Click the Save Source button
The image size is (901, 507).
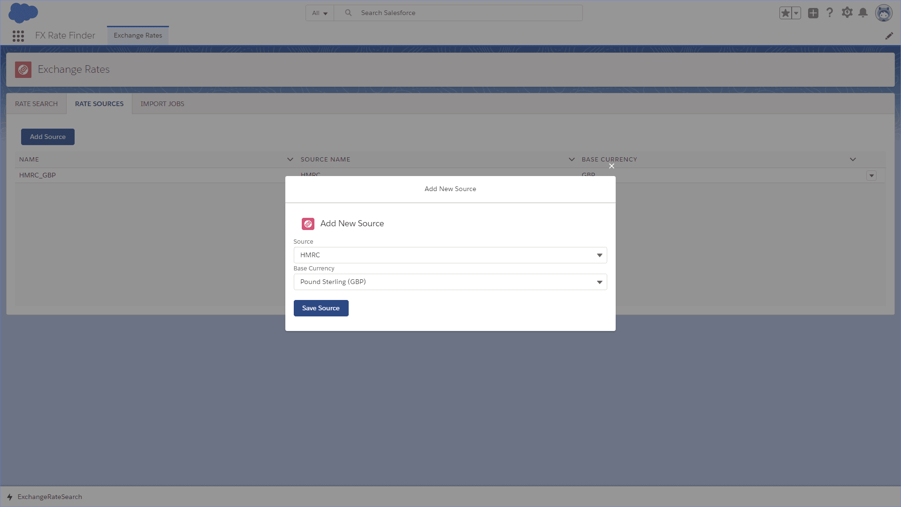321,307
